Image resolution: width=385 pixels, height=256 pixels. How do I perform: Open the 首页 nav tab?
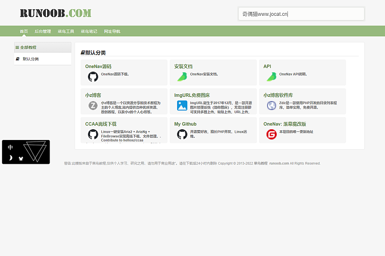click(x=24, y=31)
